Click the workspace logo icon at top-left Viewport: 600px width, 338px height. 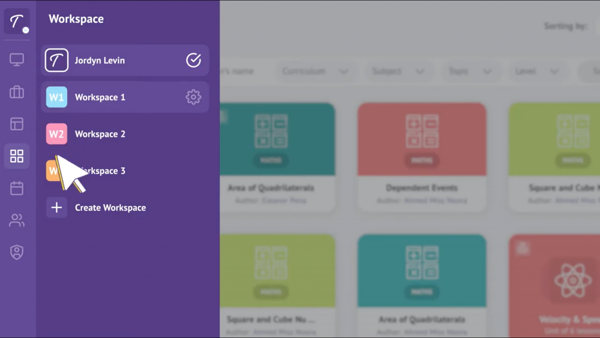pyautogui.click(x=16, y=21)
